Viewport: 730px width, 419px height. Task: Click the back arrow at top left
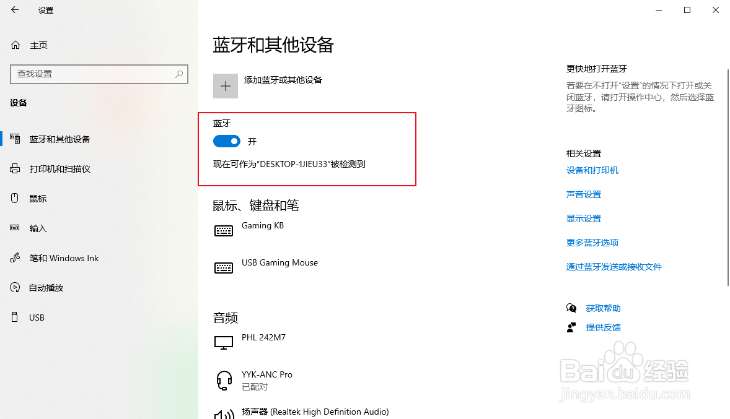(x=14, y=10)
